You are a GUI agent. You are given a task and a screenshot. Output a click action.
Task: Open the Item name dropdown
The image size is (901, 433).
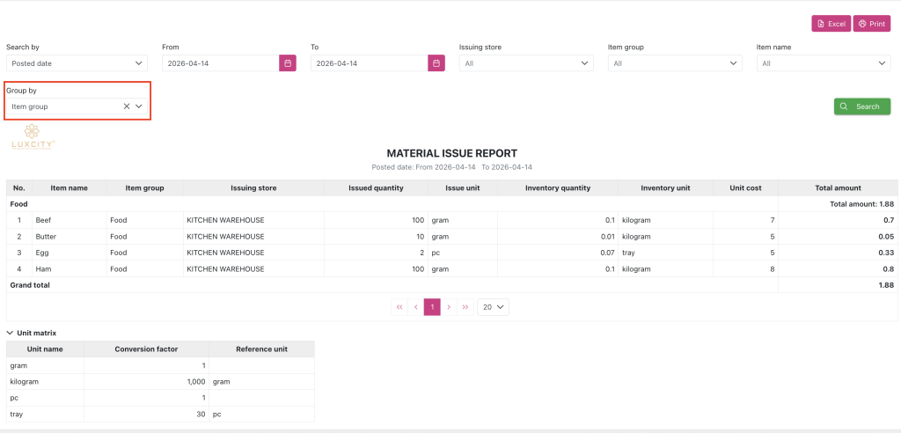point(824,63)
